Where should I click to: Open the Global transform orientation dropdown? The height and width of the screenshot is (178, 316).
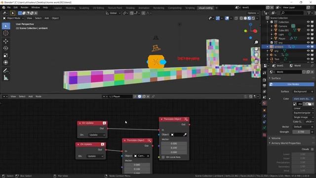tap(113, 13)
